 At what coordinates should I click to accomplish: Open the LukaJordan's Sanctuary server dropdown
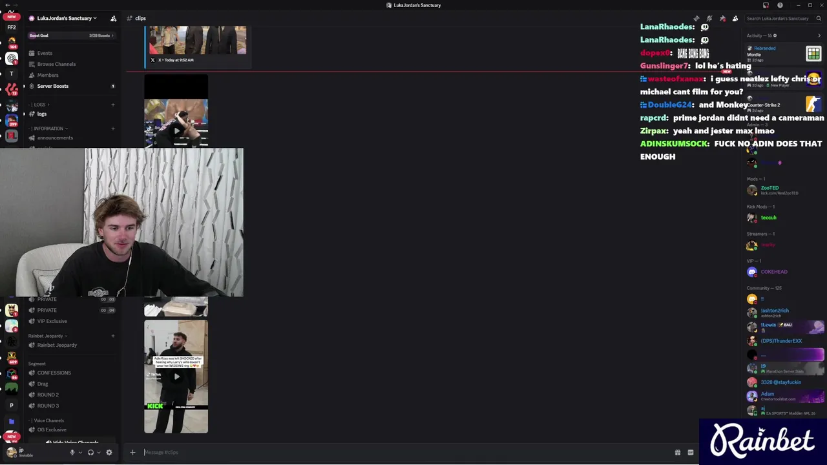67,18
